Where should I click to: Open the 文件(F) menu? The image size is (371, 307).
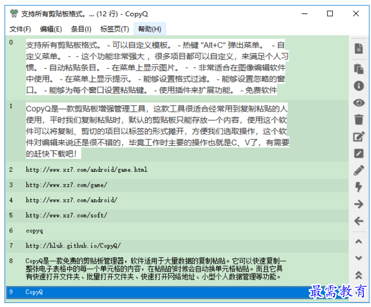coord(20,29)
